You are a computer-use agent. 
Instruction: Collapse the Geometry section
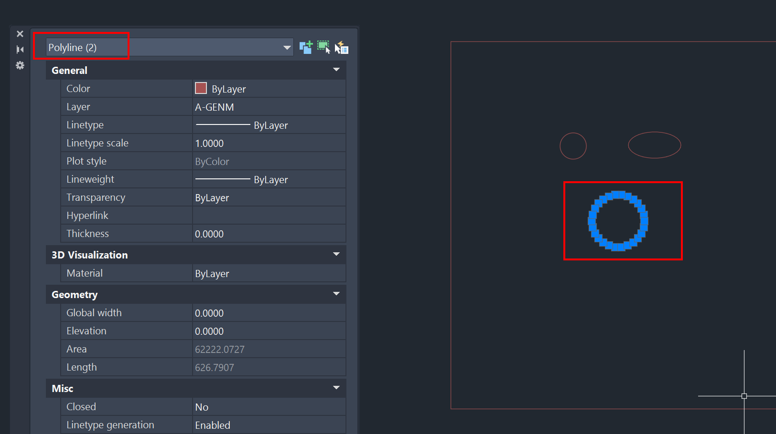pyautogui.click(x=336, y=294)
